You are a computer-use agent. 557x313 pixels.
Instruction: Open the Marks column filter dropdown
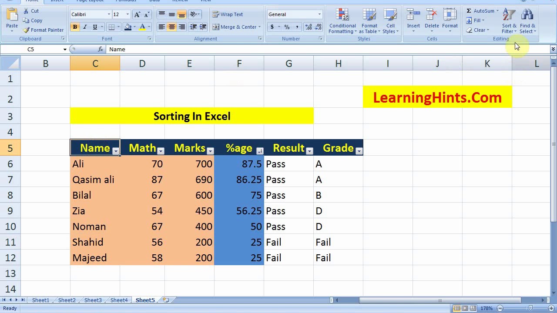click(210, 151)
